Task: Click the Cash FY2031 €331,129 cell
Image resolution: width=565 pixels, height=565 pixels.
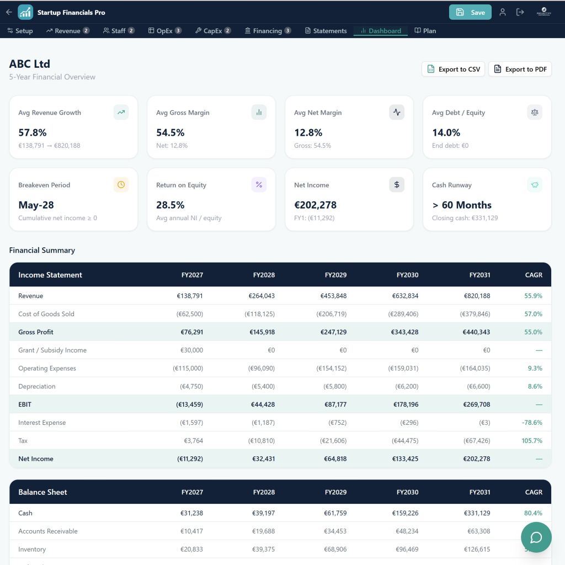Action: [x=477, y=513]
